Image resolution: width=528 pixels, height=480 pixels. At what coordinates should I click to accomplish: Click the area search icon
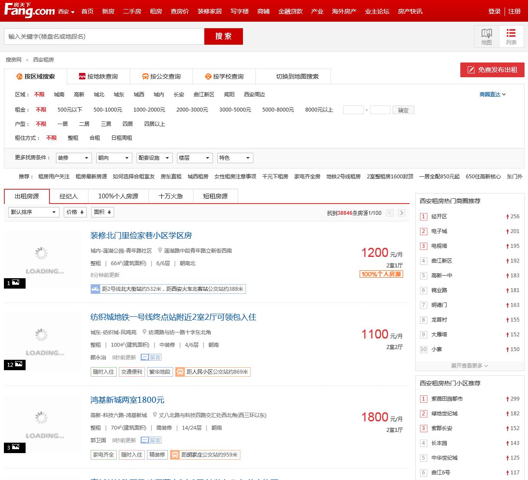[20, 76]
